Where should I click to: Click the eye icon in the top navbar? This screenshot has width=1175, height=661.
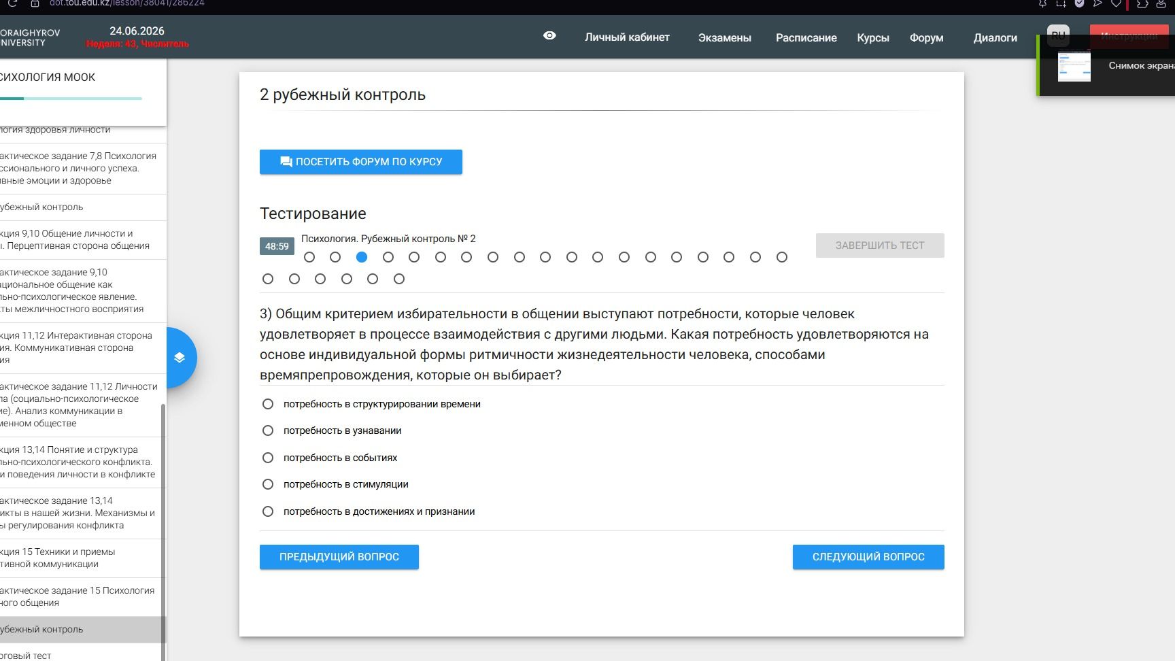[549, 36]
